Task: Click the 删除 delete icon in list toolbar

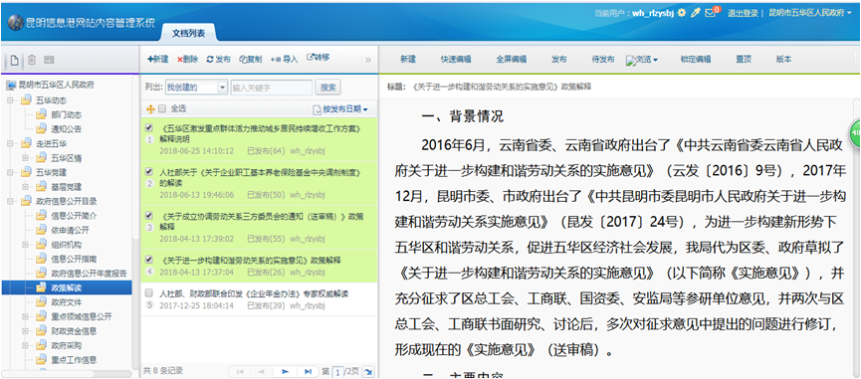Action: coord(180,60)
